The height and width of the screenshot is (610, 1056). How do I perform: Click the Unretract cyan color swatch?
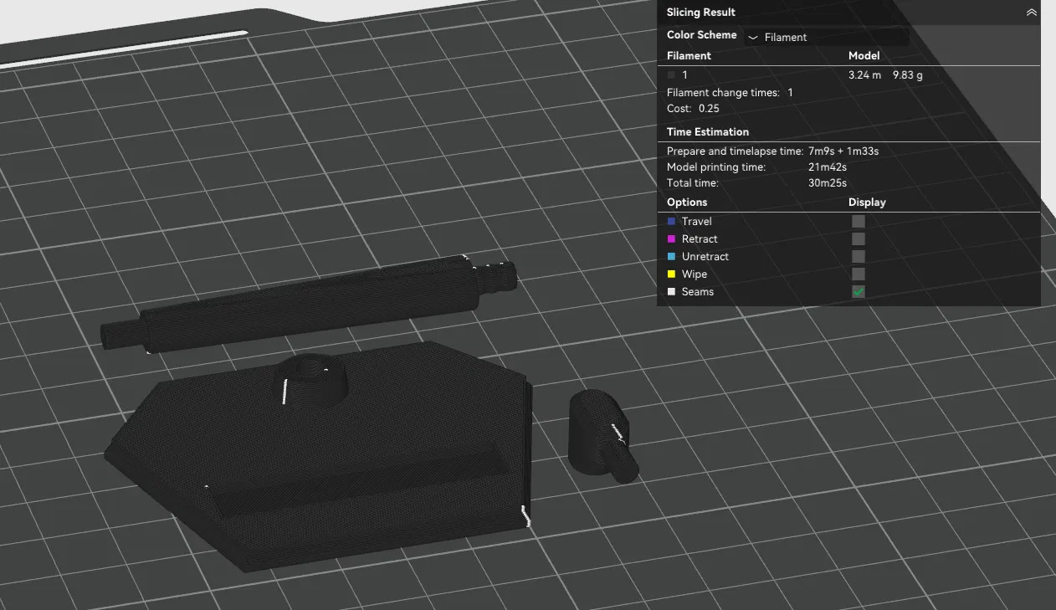coord(671,257)
